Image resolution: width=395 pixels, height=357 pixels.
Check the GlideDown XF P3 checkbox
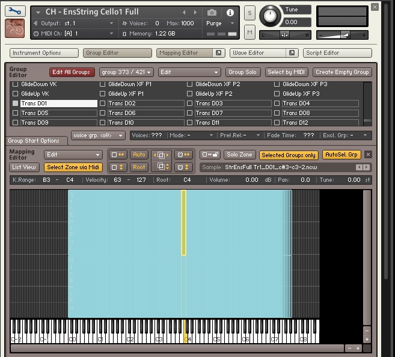pyautogui.click(x=277, y=84)
